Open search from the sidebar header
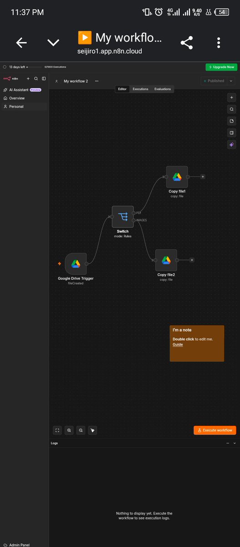 point(36,79)
